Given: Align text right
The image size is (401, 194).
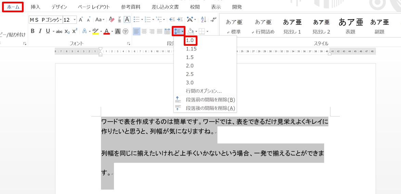Looking at the screenshot, I should point(152,31).
